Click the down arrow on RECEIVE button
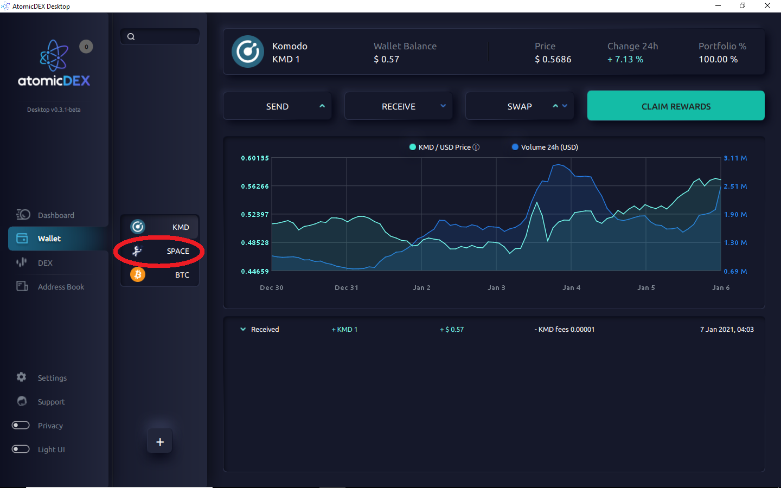The width and height of the screenshot is (781, 488). coord(443,106)
